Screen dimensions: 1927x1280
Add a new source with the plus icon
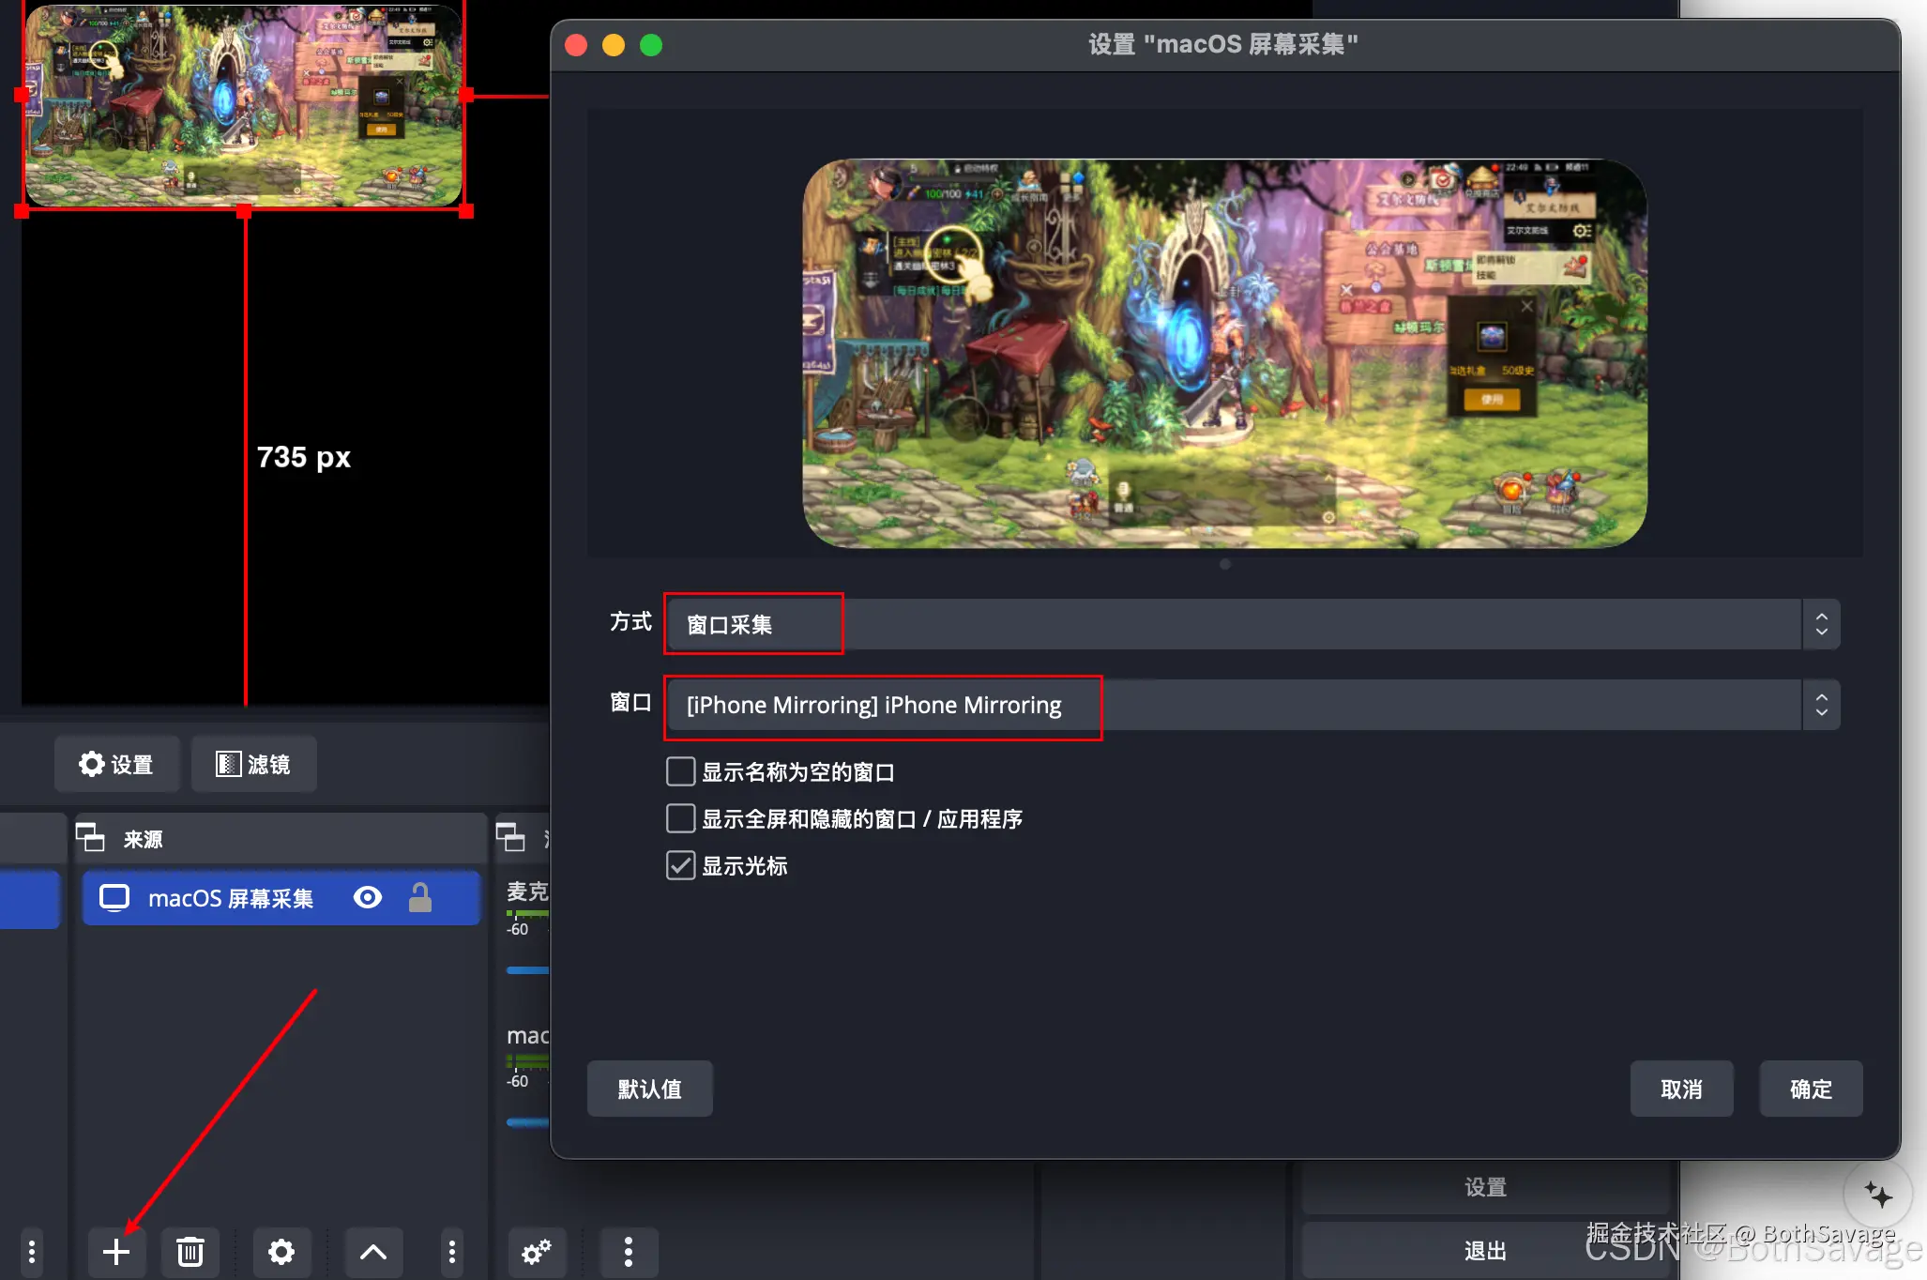(116, 1251)
